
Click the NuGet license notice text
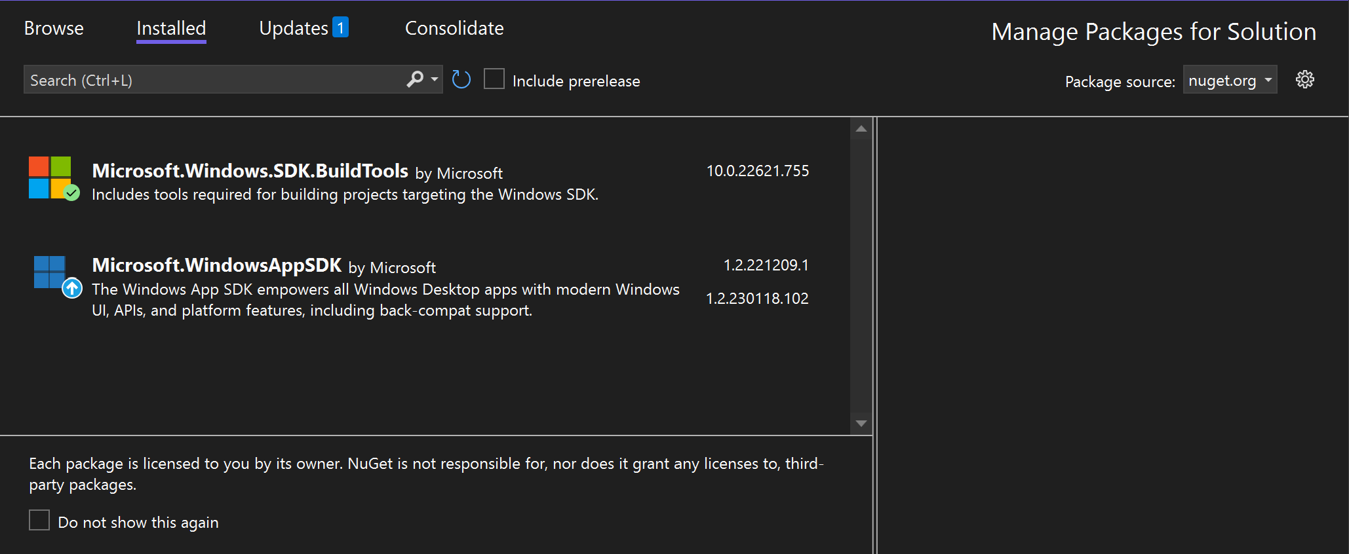pos(426,474)
